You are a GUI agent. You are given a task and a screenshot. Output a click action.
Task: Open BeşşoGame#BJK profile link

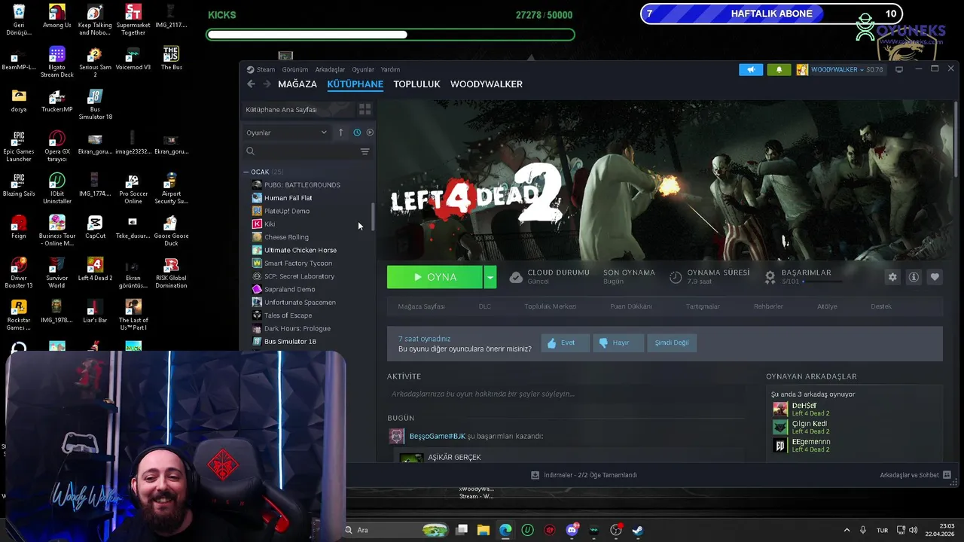tap(437, 436)
